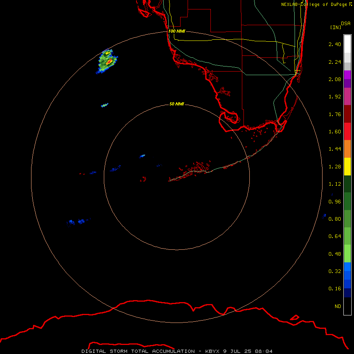The height and width of the screenshot is (354, 354).
Task: Select the yellow legend color swatch
Action: 347,167
